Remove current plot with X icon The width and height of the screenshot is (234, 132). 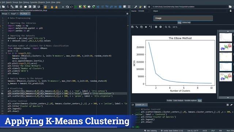pyautogui.click(x=146, y=27)
